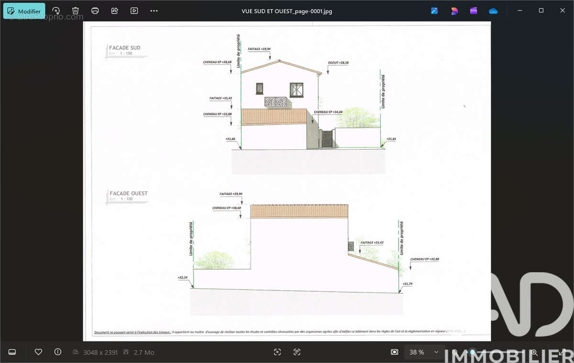
Task: Click the +32,24 level label in west facade
Action: click(x=182, y=277)
